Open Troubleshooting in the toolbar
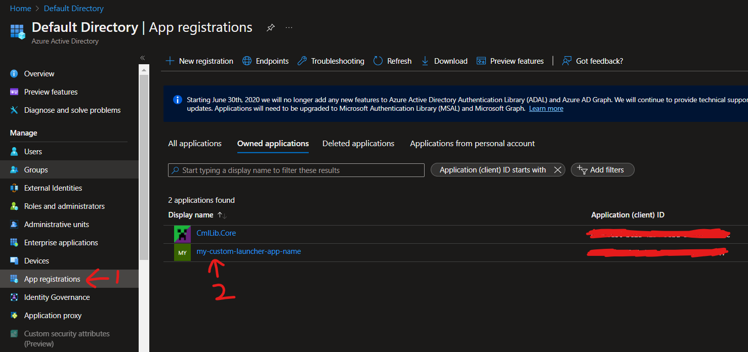Viewport: 748px width, 352px height. (x=330, y=61)
